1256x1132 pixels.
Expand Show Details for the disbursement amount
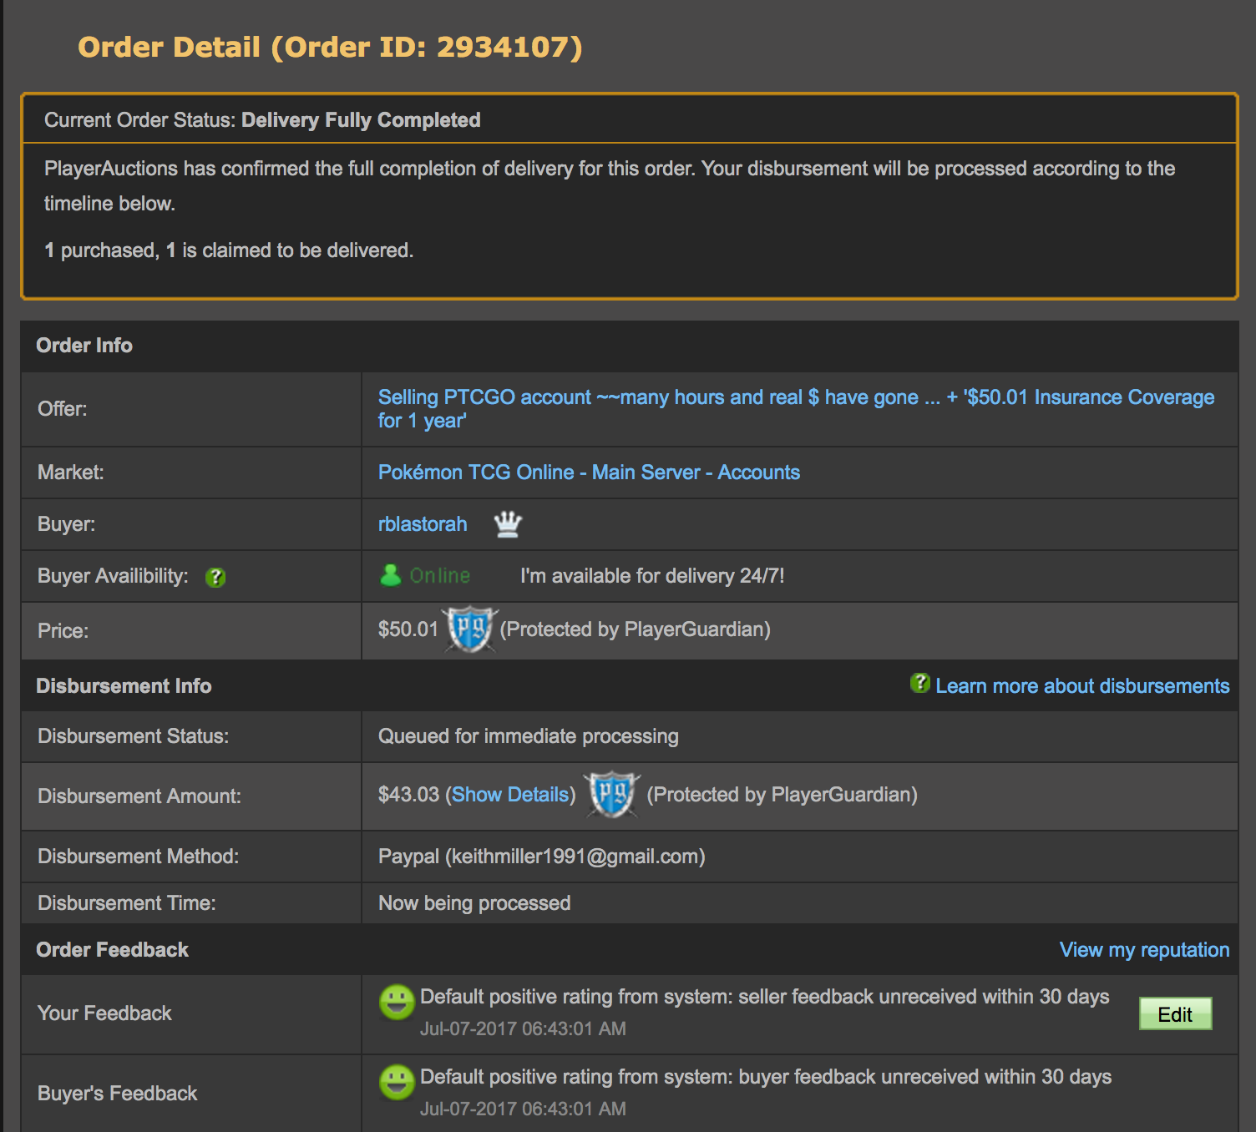[510, 795]
